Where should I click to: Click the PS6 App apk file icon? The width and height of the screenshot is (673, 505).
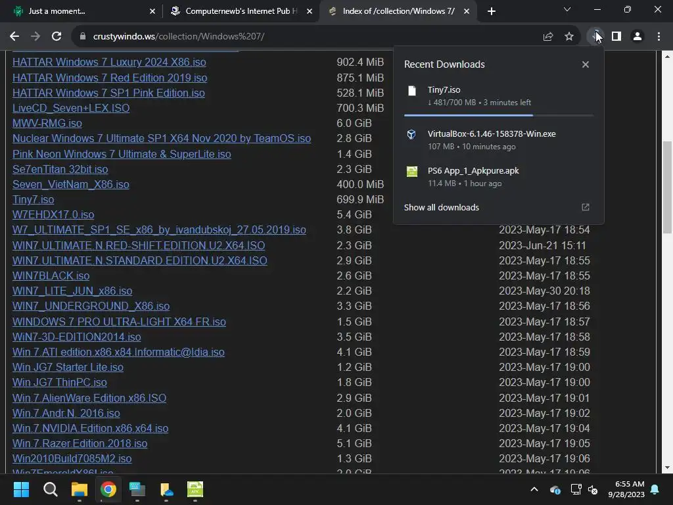pos(412,172)
